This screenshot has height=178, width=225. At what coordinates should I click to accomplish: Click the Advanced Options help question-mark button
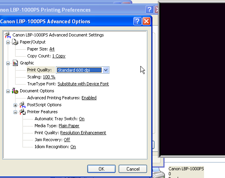137,21
